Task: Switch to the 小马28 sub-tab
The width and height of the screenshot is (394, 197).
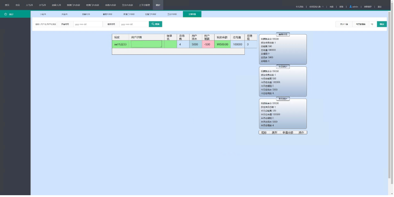Action: [x=43, y=14]
